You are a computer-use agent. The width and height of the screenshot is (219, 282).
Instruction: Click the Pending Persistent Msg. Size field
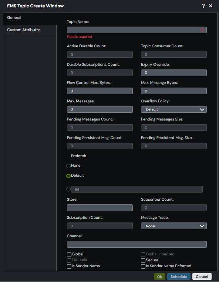[174, 146]
